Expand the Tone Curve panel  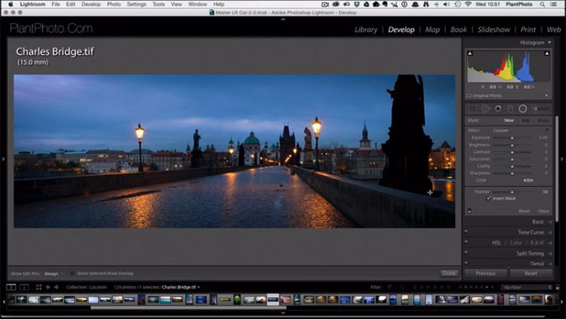pyautogui.click(x=530, y=232)
